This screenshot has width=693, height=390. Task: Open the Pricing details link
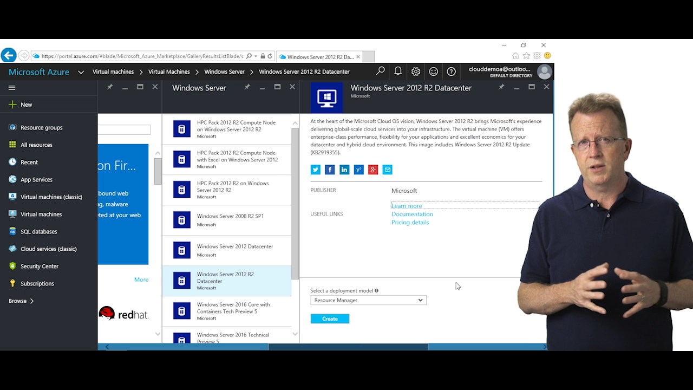coord(410,222)
